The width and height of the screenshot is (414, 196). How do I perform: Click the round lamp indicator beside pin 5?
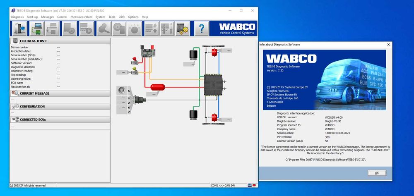coord(121,90)
